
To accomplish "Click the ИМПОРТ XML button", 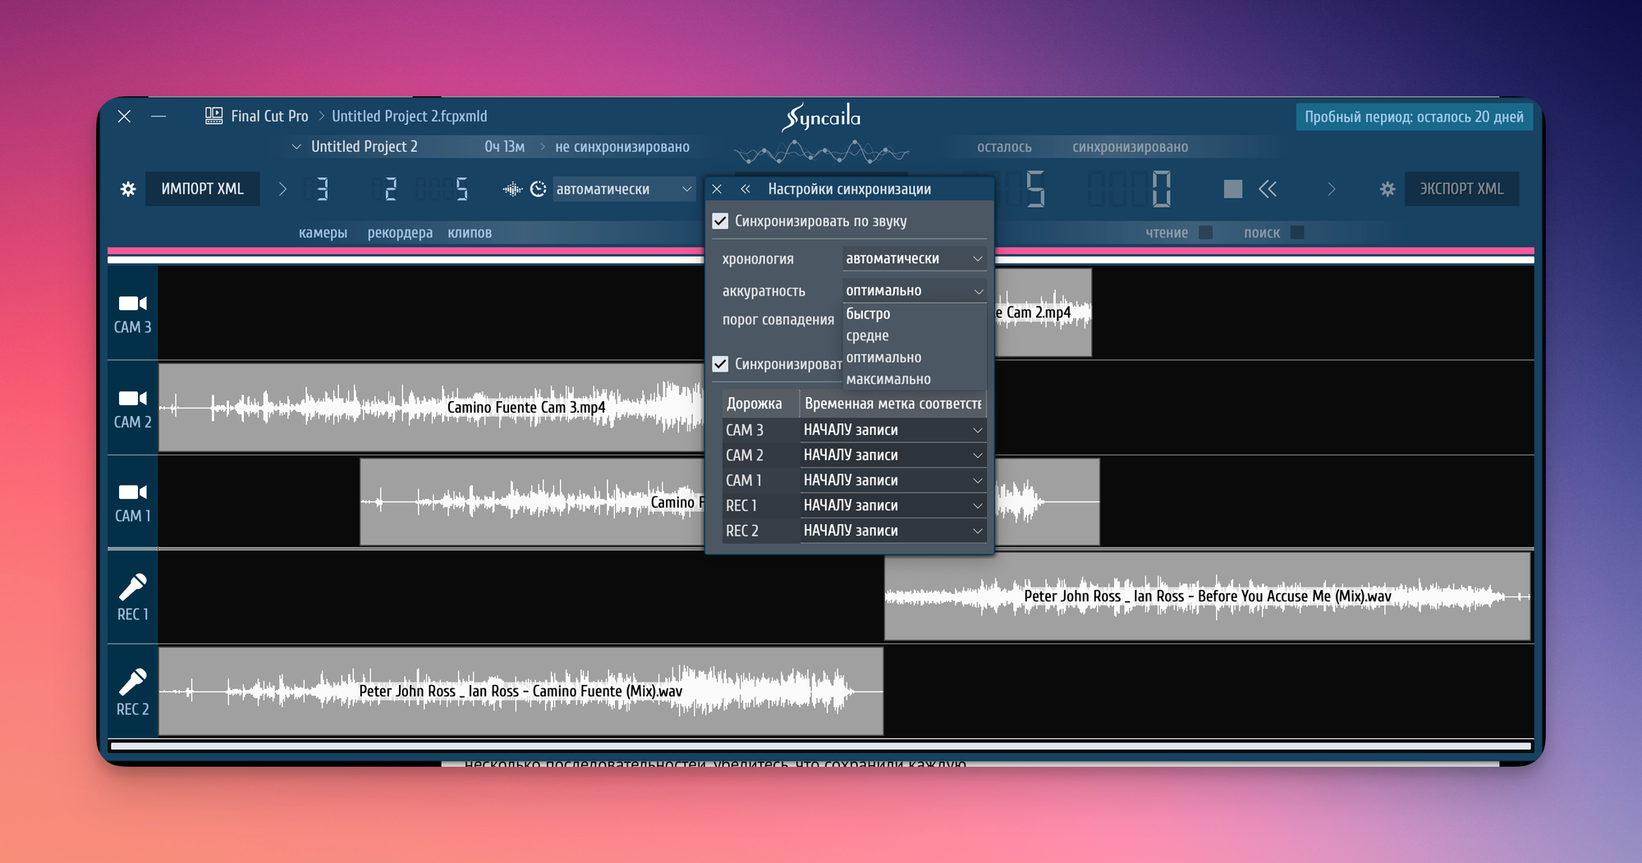I will [x=203, y=189].
